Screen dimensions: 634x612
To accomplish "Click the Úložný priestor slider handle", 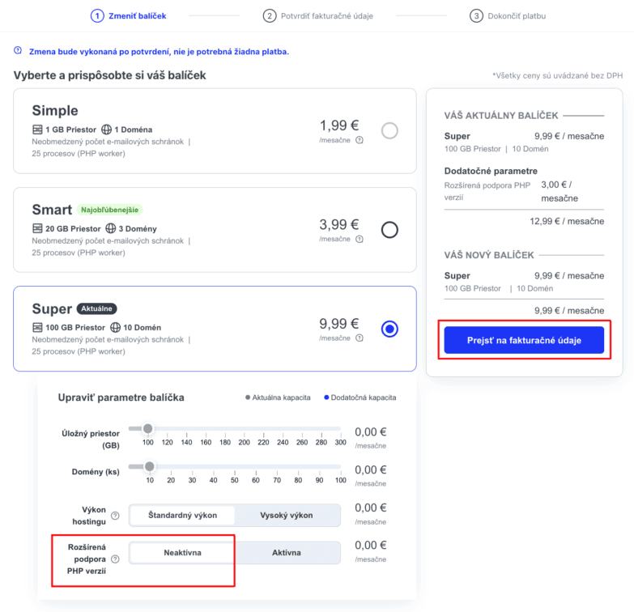I will tap(147, 428).
